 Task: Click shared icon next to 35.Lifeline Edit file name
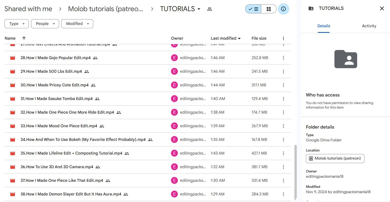[127, 153]
